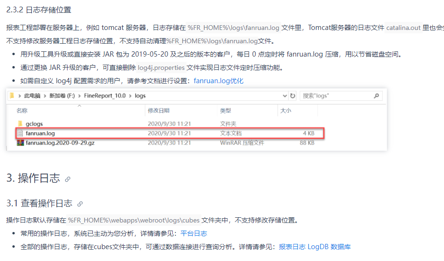Expand chevron before 新加卷 (F:) breadcrumb
The width and height of the screenshot is (444, 261).
pyautogui.click(x=45, y=96)
